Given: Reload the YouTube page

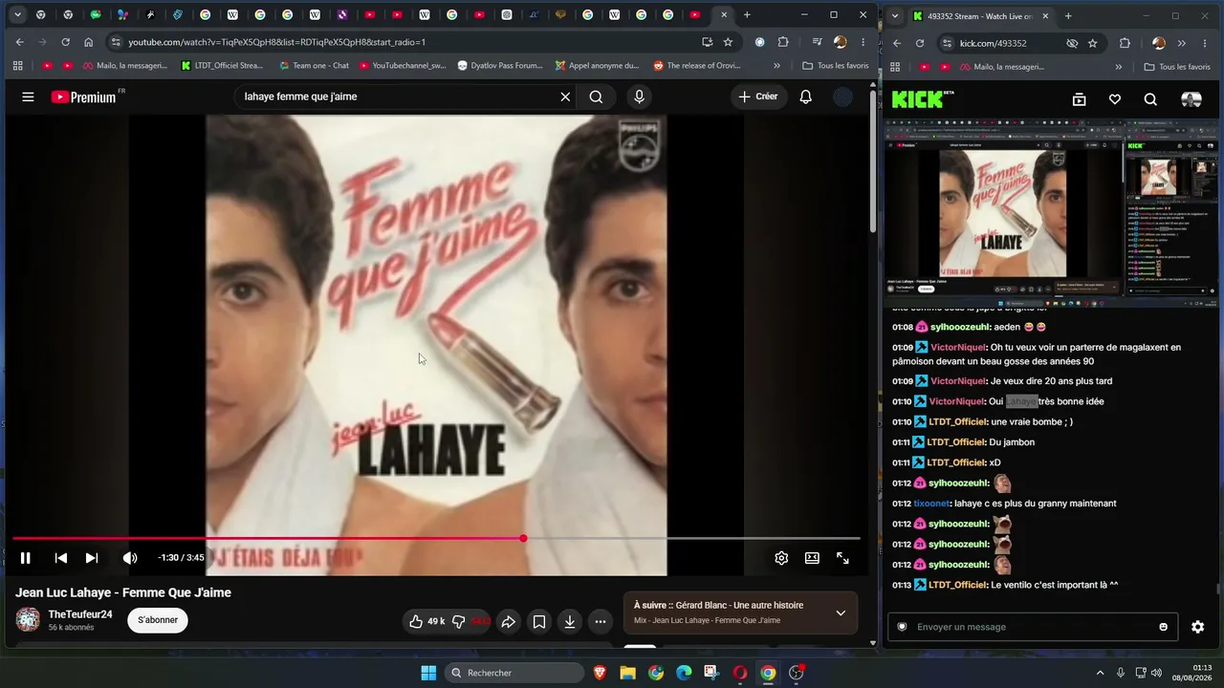Looking at the screenshot, I should coord(65,42).
